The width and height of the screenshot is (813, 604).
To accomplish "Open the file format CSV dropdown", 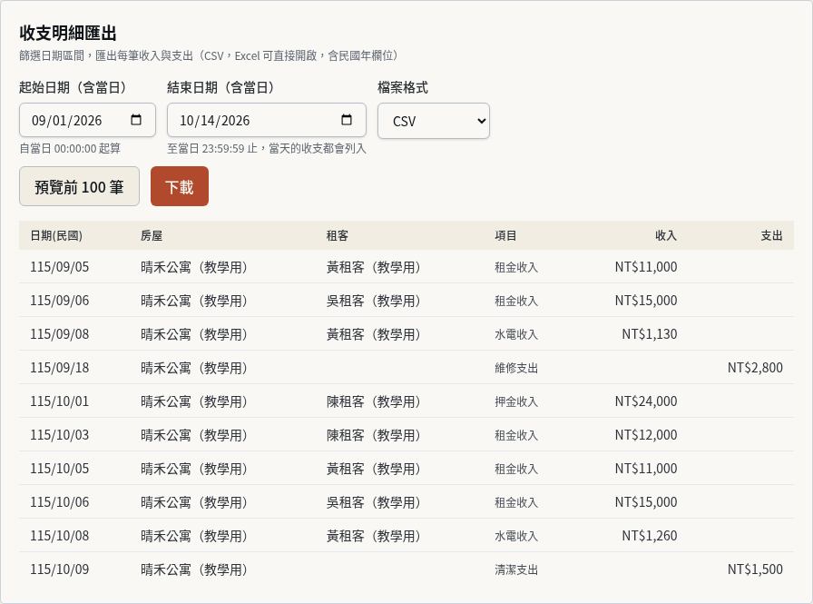I will click(434, 121).
